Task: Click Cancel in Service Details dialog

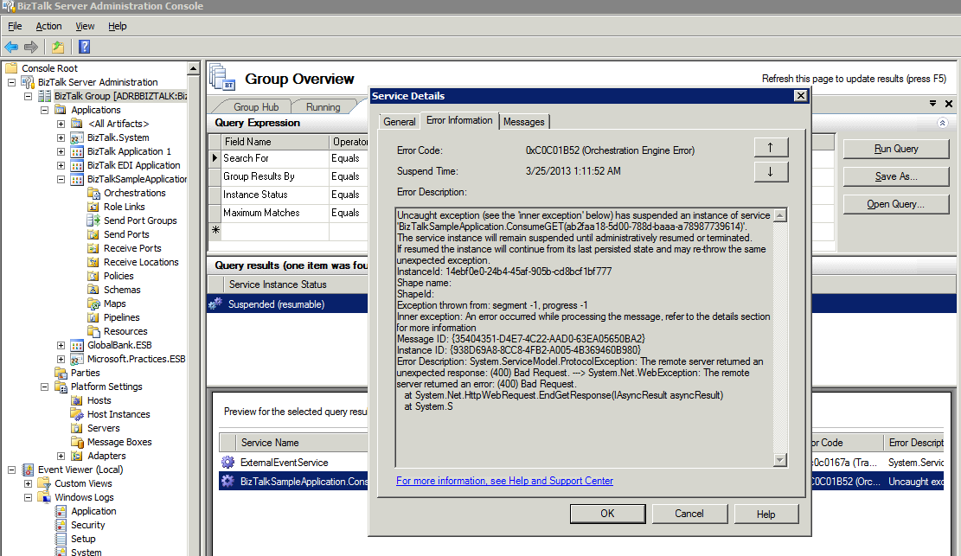Action: click(x=689, y=514)
